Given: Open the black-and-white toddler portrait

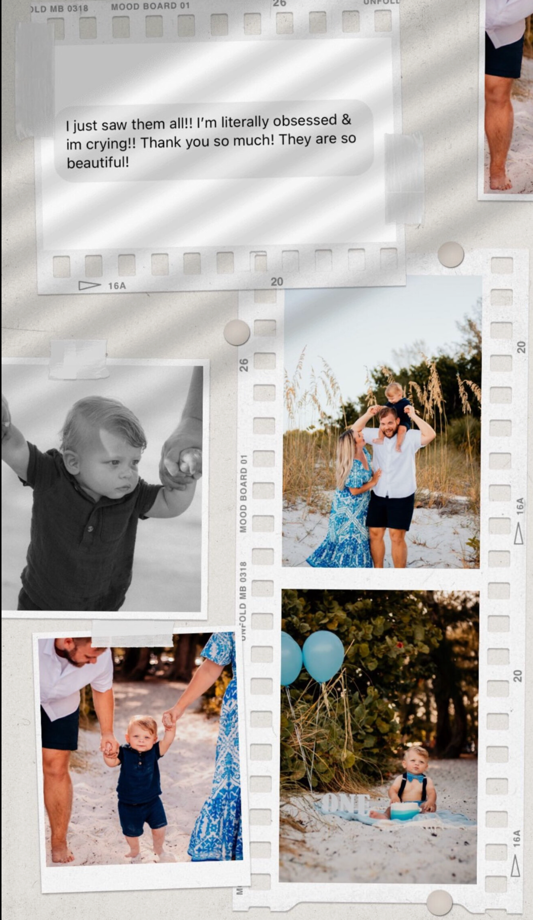Looking at the screenshot, I should [x=101, y=488].
